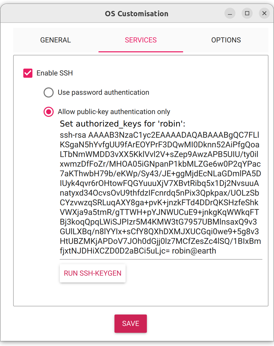Click the Enable SSH label text

pyautogui.click(x=55, y=73)
